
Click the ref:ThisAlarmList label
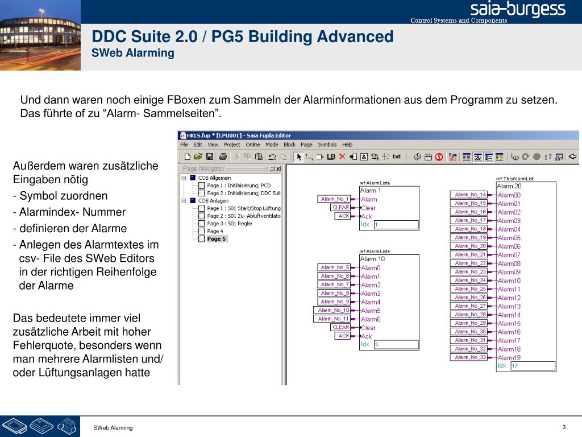tap(515, 179)
